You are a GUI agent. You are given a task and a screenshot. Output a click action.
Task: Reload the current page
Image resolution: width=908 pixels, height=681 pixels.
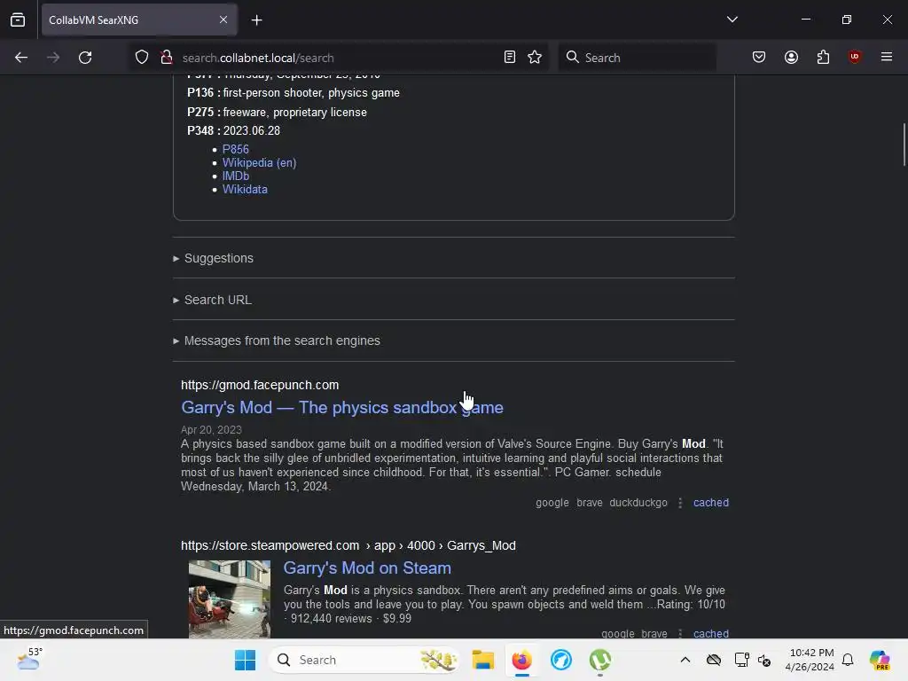(x=85, y=58)
